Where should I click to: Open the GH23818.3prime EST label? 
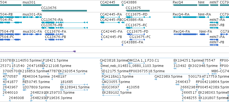[114, 61]
